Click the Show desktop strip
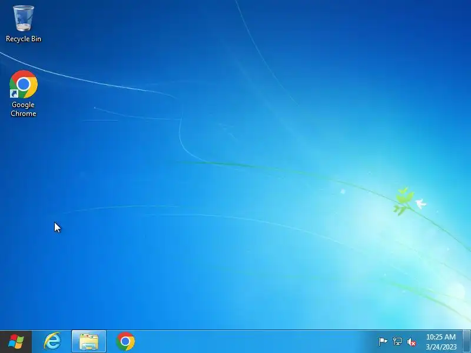This screenshot has height=353, width=471. click(x=467, y=342)
